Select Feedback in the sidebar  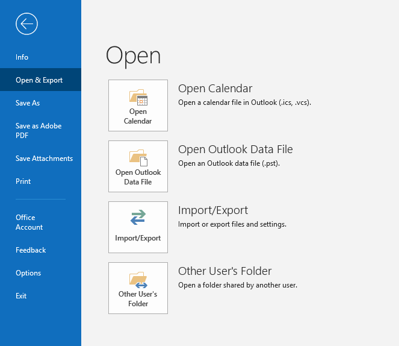tap(31, 250)
